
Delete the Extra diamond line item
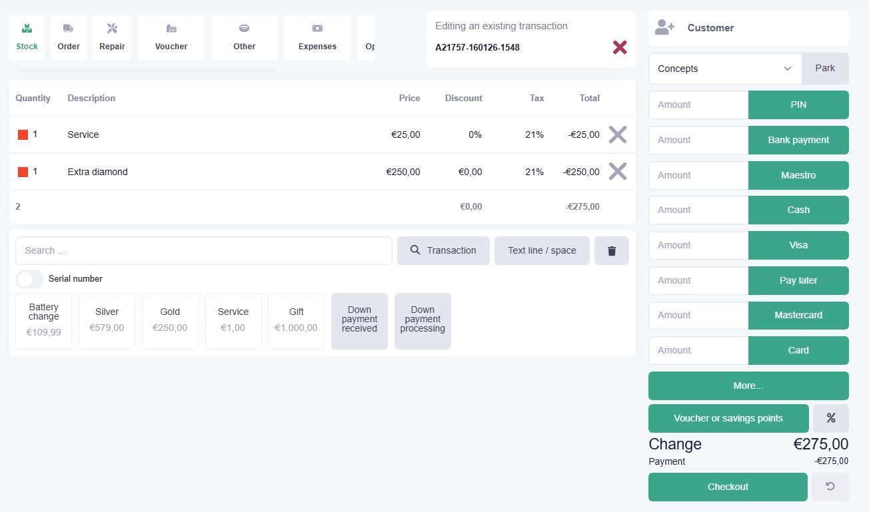click(618, 172)
